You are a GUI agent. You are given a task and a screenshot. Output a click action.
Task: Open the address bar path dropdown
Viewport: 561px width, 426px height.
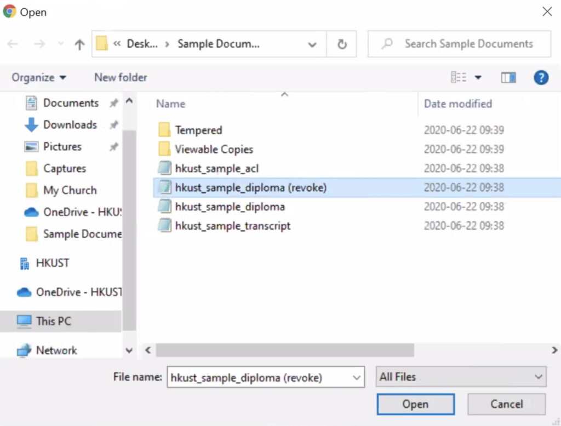(312, 44)
